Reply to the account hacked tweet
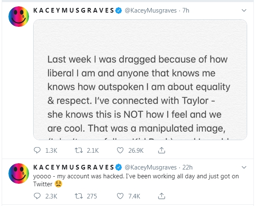The image size is (256, 206). tap(37, 196)
